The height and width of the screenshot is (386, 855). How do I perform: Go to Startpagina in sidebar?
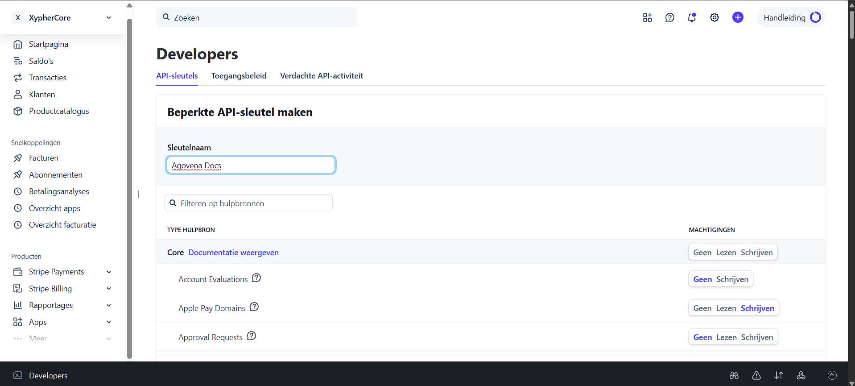49,44
